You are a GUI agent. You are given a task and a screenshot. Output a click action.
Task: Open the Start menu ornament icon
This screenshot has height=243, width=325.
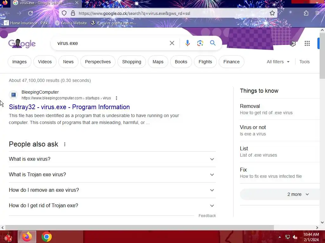8,237
